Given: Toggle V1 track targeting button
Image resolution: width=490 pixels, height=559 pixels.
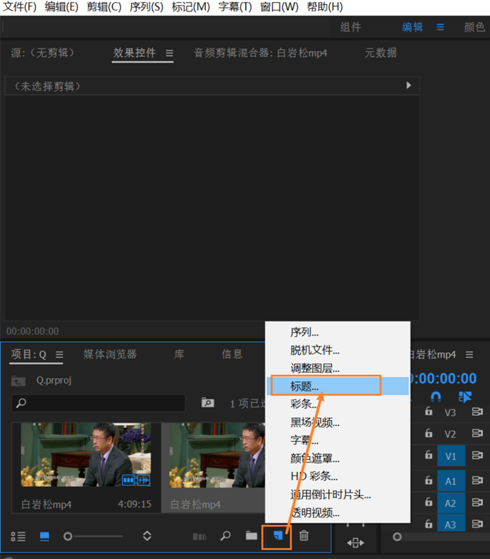Looking at the screenshot, I should [451, 456].
